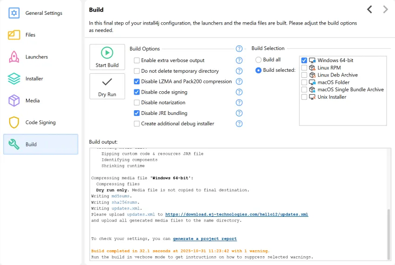The image size is (395, 265).
Task: Click updates.xml in Writing line
Action: pos(125,208)
